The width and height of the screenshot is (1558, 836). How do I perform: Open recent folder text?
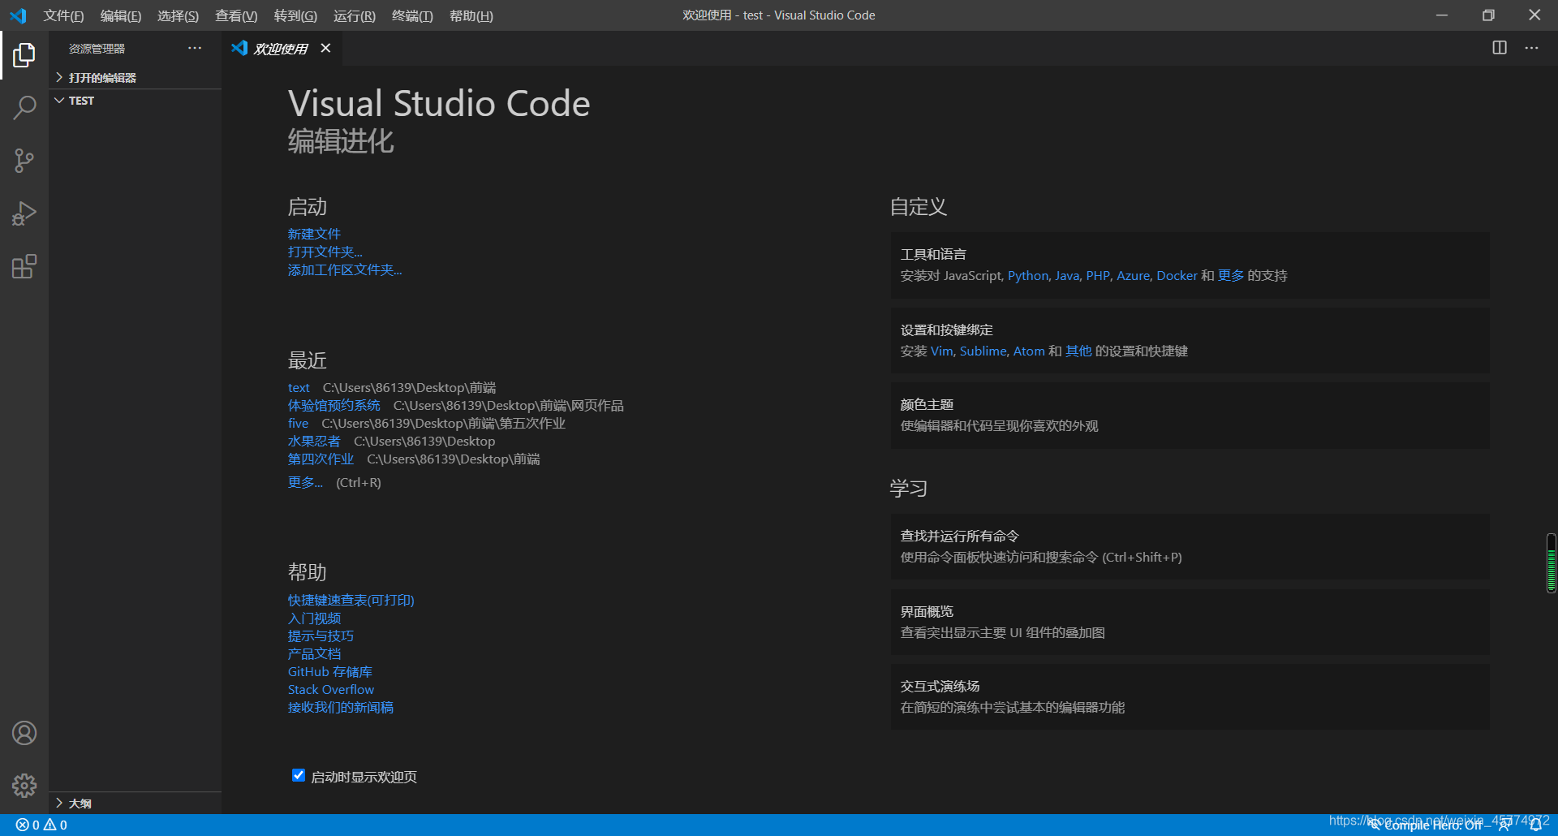point(299,388)
